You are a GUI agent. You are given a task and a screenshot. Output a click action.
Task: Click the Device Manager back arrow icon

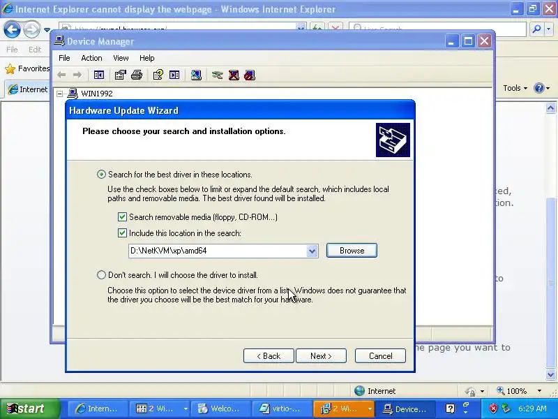pyautogui.click(x=61, y=75)
